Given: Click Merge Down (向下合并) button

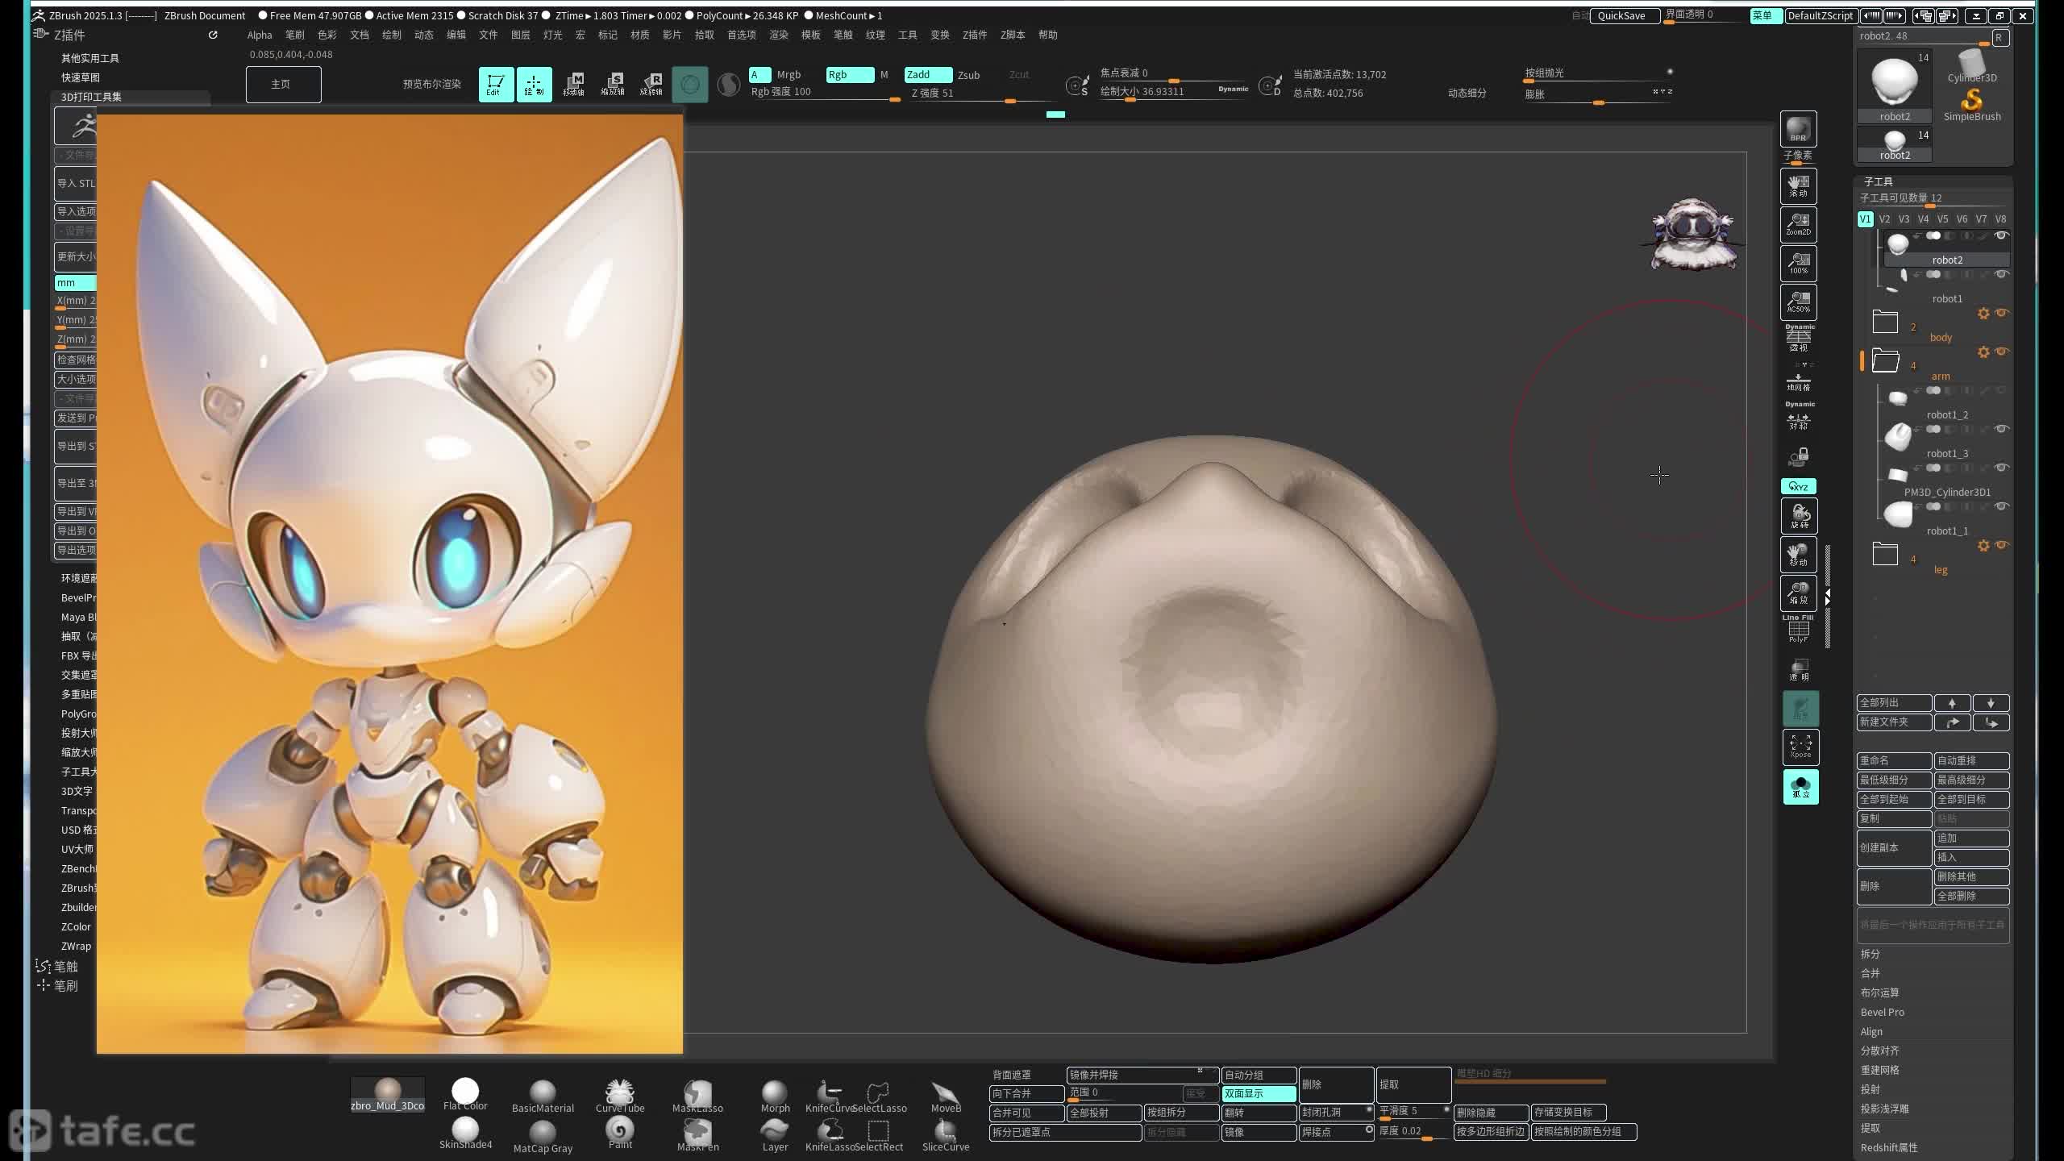Looking at the screenshot, I should click(1026, 1093).
